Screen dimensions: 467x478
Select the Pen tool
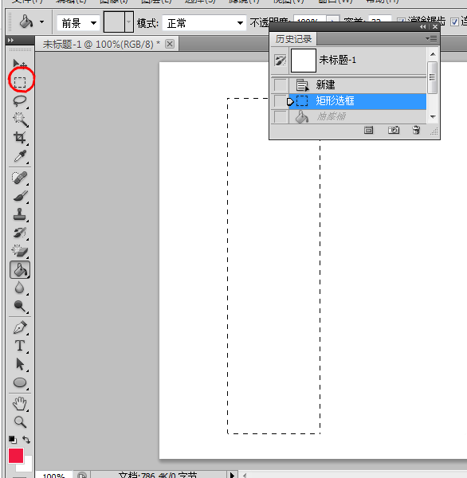[20, 327]
